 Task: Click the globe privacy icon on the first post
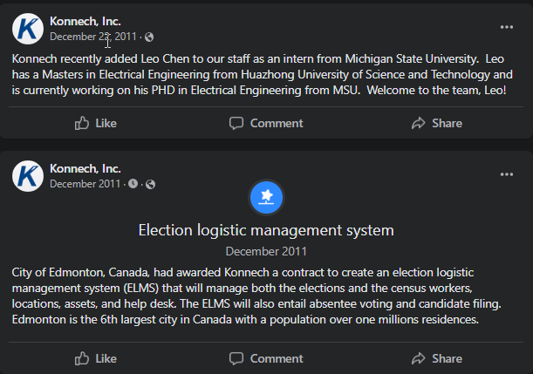(x=149, y=37)
